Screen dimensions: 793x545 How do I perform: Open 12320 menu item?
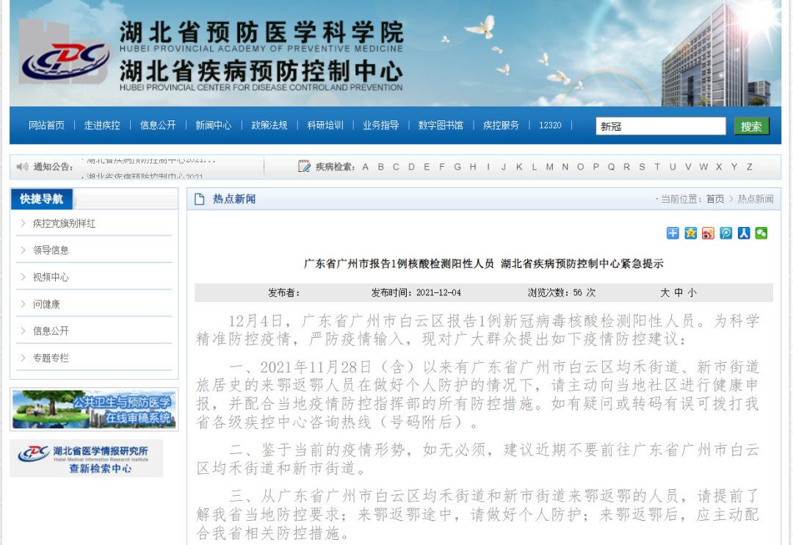click(550, 125)
